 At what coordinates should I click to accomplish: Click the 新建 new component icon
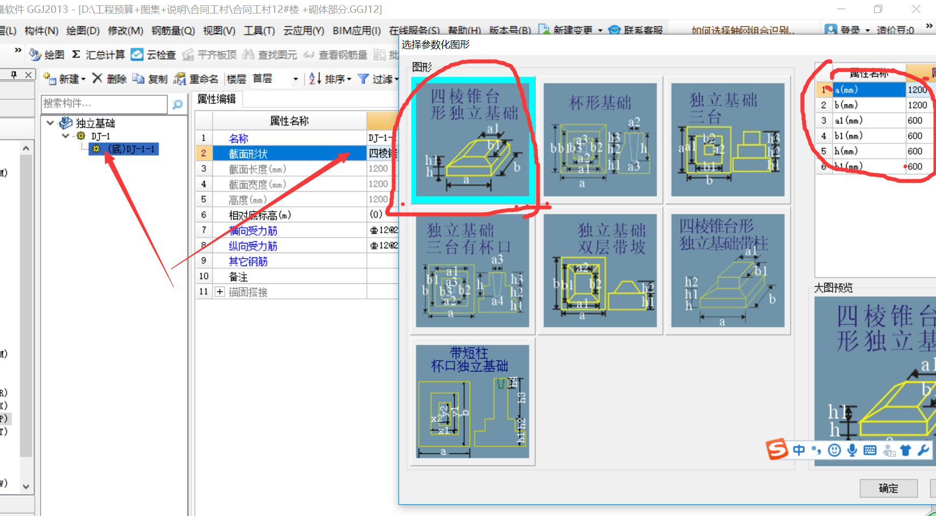tap(50, 79)
